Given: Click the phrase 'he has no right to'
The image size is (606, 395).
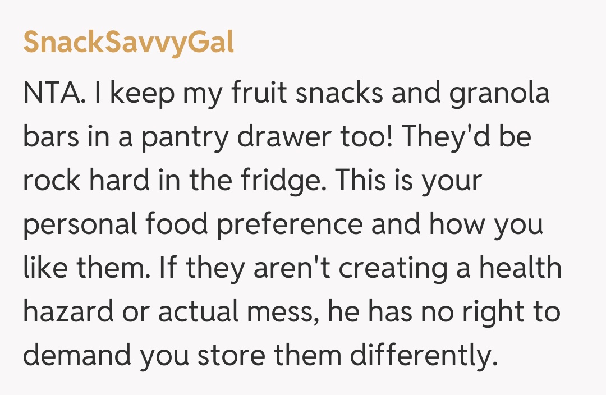Looking at the screenshot, I should 446,311.
